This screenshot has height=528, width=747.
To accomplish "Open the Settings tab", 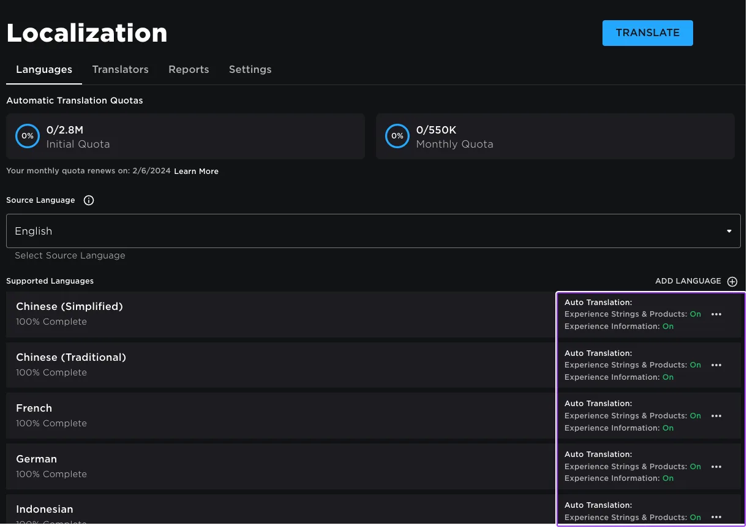I will click(x=250, y=70).
